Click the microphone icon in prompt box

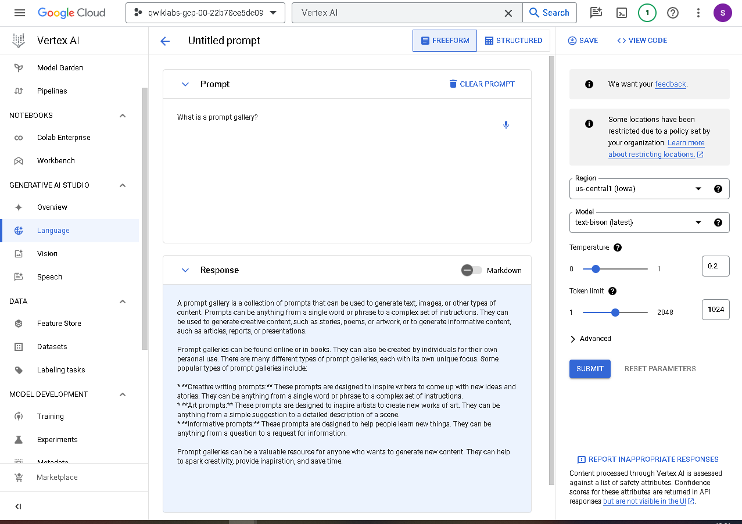tap(506, 125)
